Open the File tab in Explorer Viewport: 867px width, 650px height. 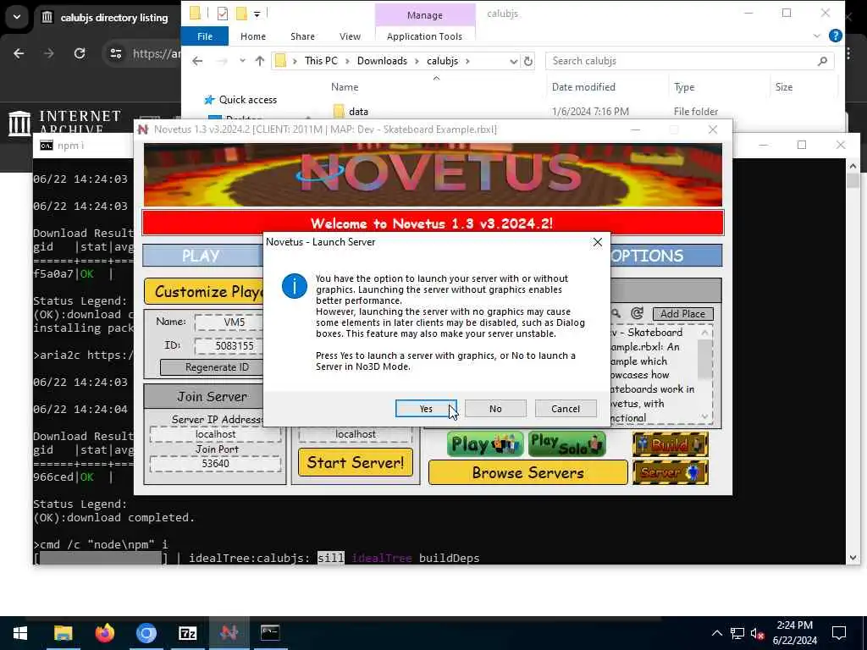pos(205,36)
